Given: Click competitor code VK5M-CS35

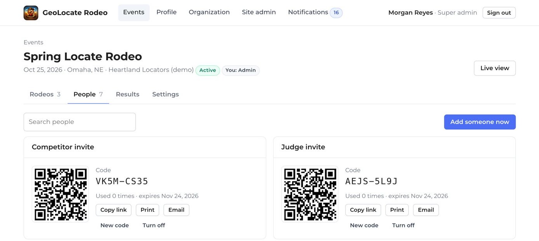Looking at the screenshot, I should [x=122, y=181].
